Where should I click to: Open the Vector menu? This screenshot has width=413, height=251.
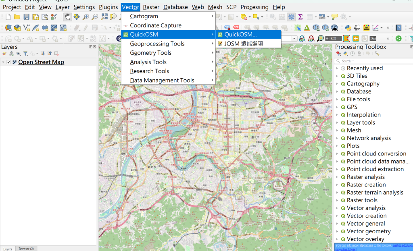tap(130, 7)
